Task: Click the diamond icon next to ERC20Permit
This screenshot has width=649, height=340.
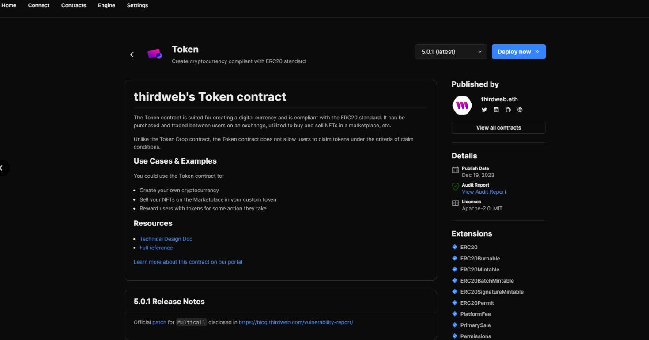Action: pyautogui.click(x=455, y=303)
